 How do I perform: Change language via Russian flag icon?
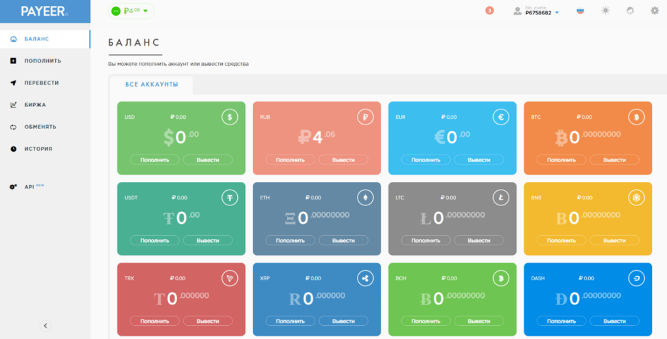580,11
